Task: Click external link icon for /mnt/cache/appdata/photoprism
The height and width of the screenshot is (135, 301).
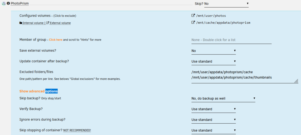Action: pyautogui.click(x=193, y=23)
